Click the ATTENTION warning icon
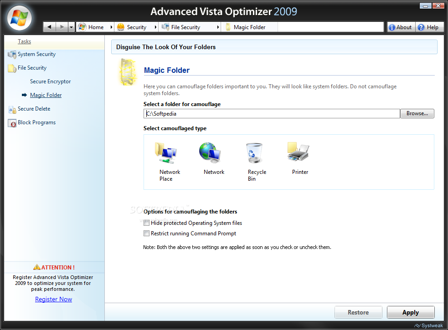The width and height of the screenshot is (448, 330). [x=37, y=267]
